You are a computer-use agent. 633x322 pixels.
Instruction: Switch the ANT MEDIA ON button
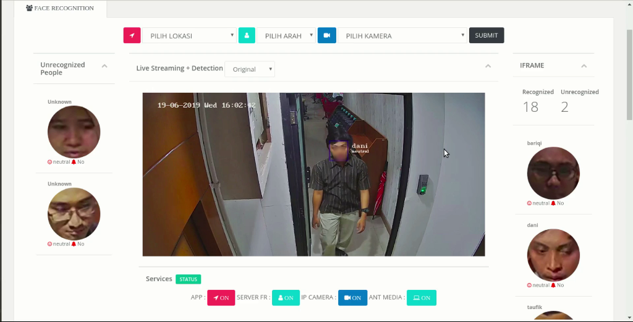click(x=422, y=298)
